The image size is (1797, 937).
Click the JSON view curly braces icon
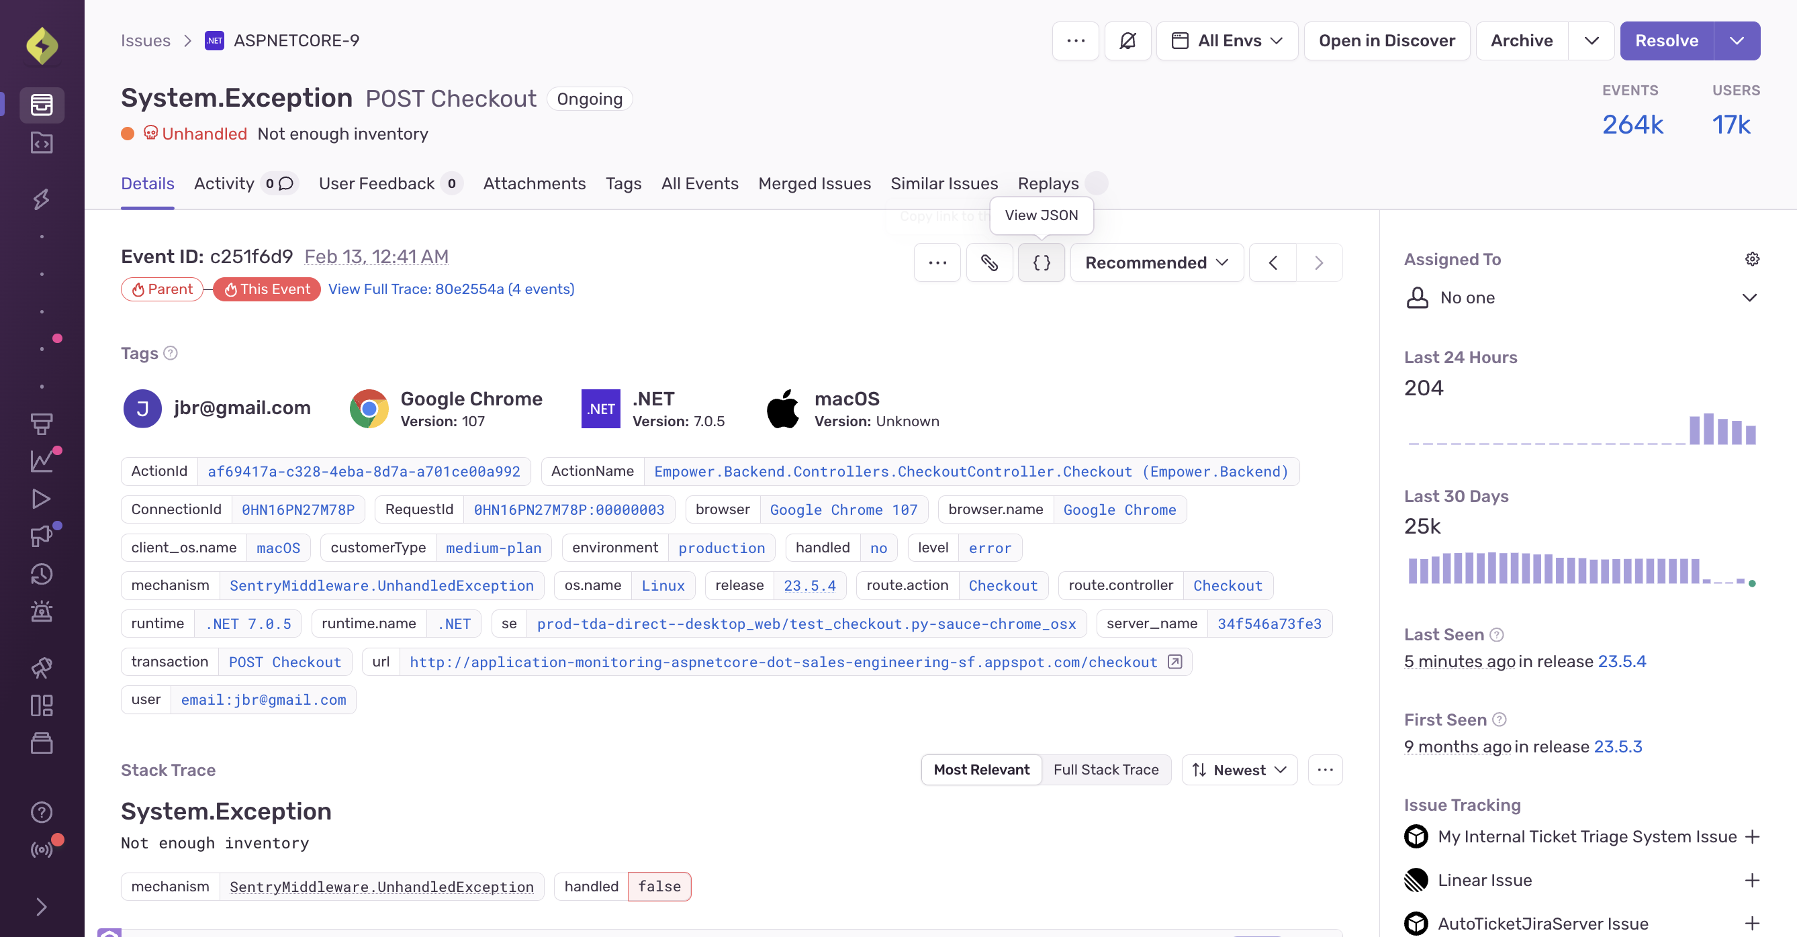click(x=1041, y=262)
